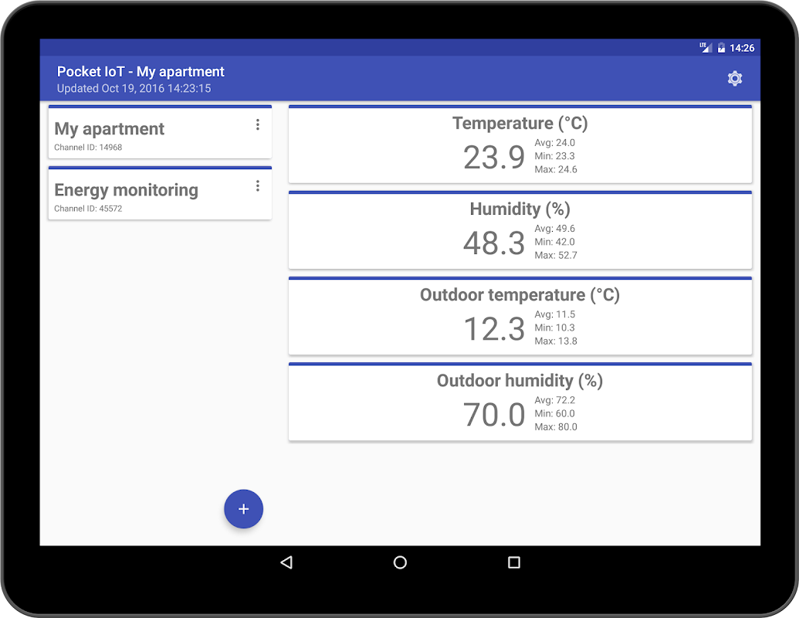
Task: Open the Outdoor humidity (%) card
Action: [x=520, y=401]
